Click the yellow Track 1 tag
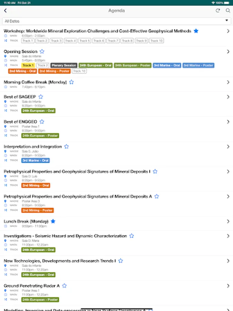Viewport: 233px width, 311px height. (x=28, y=65)
